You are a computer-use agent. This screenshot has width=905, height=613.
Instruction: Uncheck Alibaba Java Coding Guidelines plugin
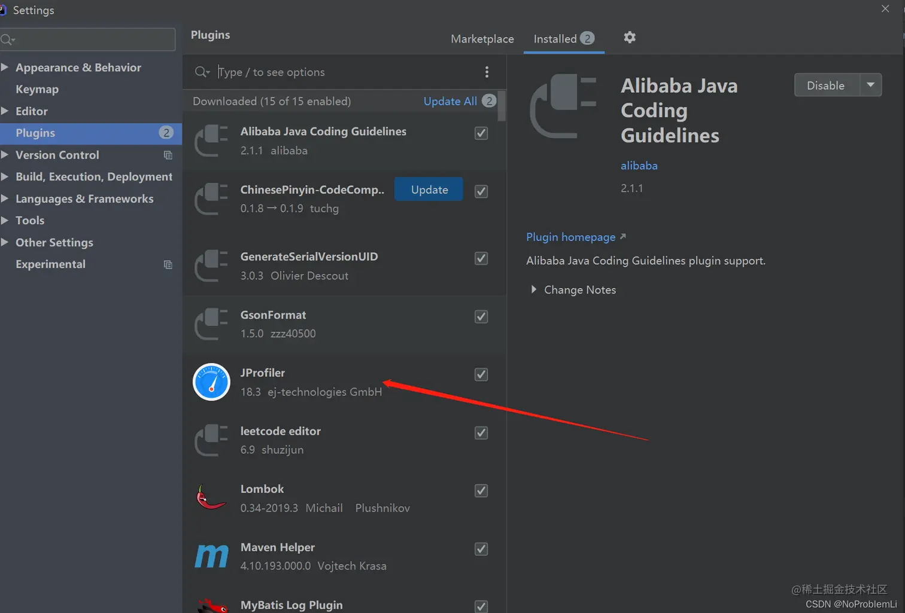tap(481, 133)
